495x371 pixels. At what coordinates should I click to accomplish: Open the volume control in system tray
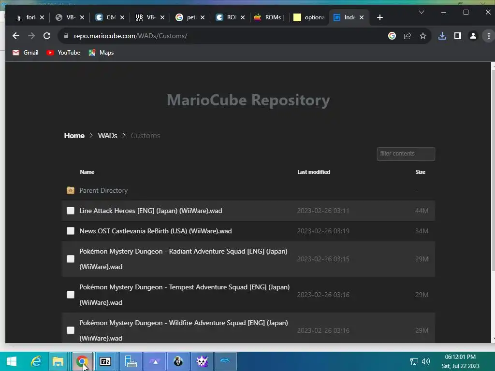click(426, 361)
